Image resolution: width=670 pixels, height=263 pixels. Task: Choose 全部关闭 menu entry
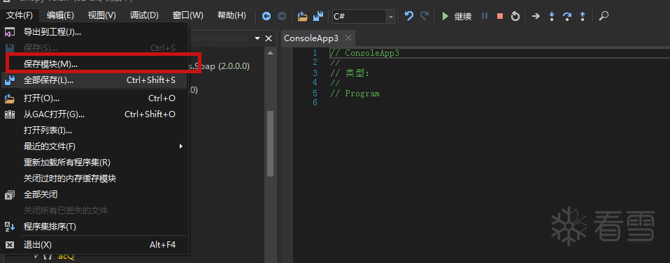[94, 195]
